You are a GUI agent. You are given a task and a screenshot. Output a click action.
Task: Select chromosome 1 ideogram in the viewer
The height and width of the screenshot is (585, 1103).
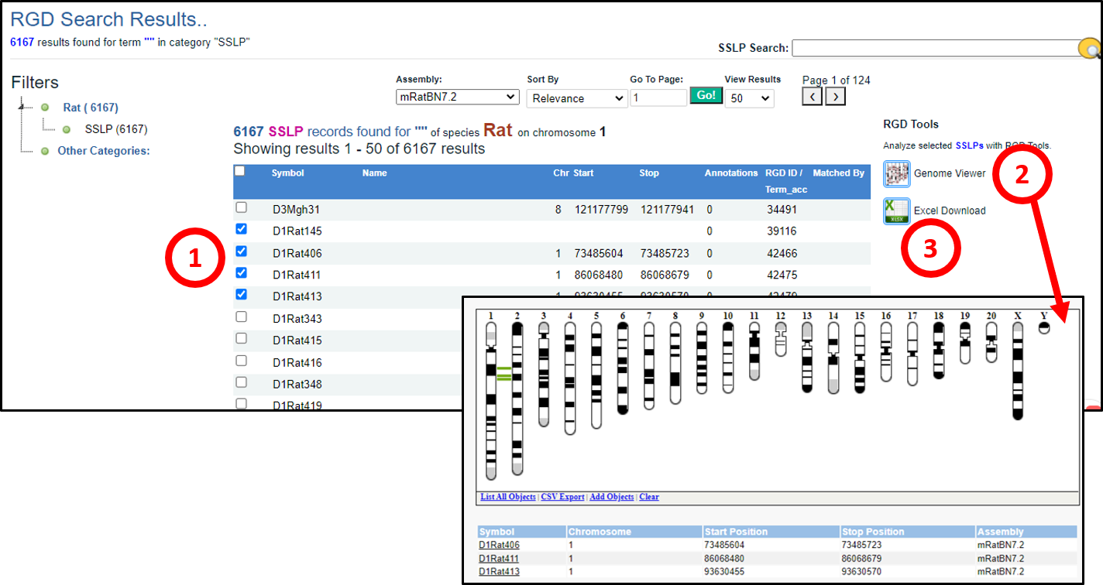point(490,399)
